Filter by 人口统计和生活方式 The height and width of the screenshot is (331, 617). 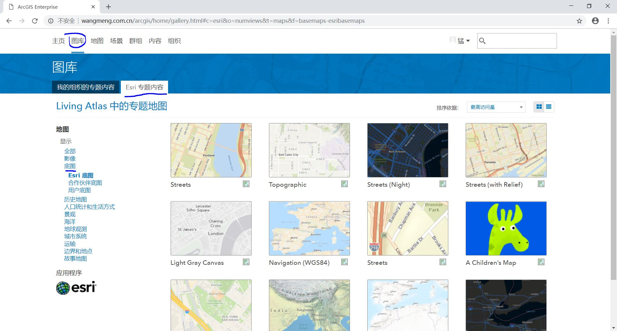pos(89,207)
